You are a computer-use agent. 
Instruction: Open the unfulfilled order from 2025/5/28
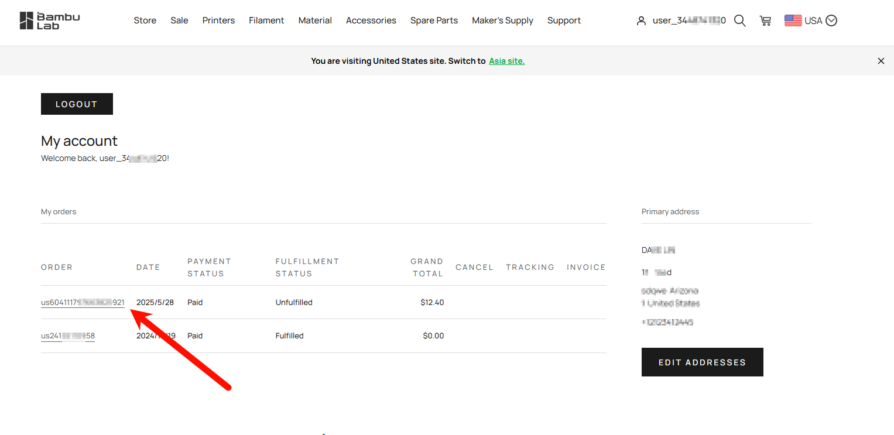[x=83, y=303]
